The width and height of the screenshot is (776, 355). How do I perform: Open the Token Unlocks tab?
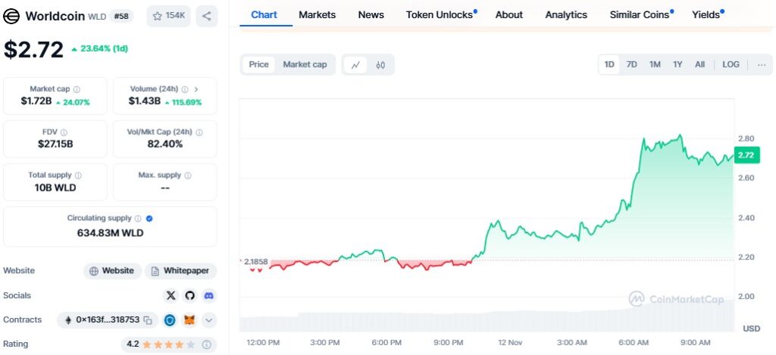(440, 15)
